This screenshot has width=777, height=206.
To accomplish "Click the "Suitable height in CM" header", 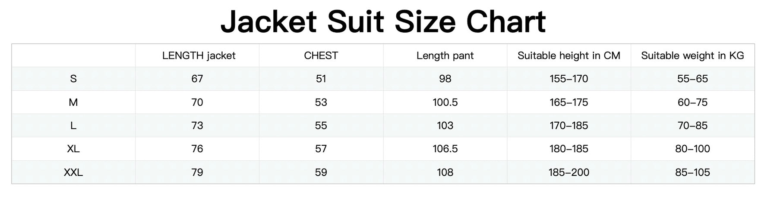I will (x=569, y=55).
